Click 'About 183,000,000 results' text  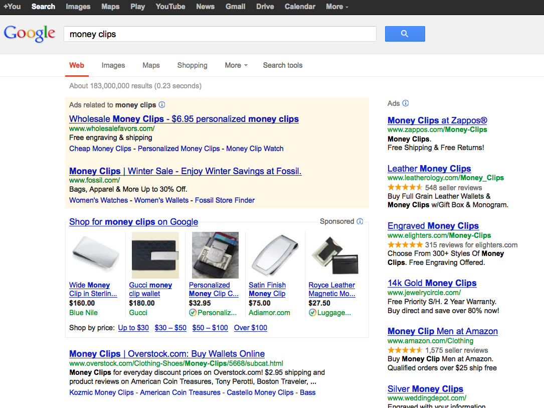110,86
